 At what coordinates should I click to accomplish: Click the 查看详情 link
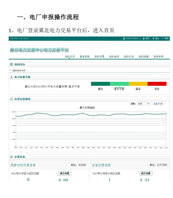pyautogui.click(x=159, y=104)
